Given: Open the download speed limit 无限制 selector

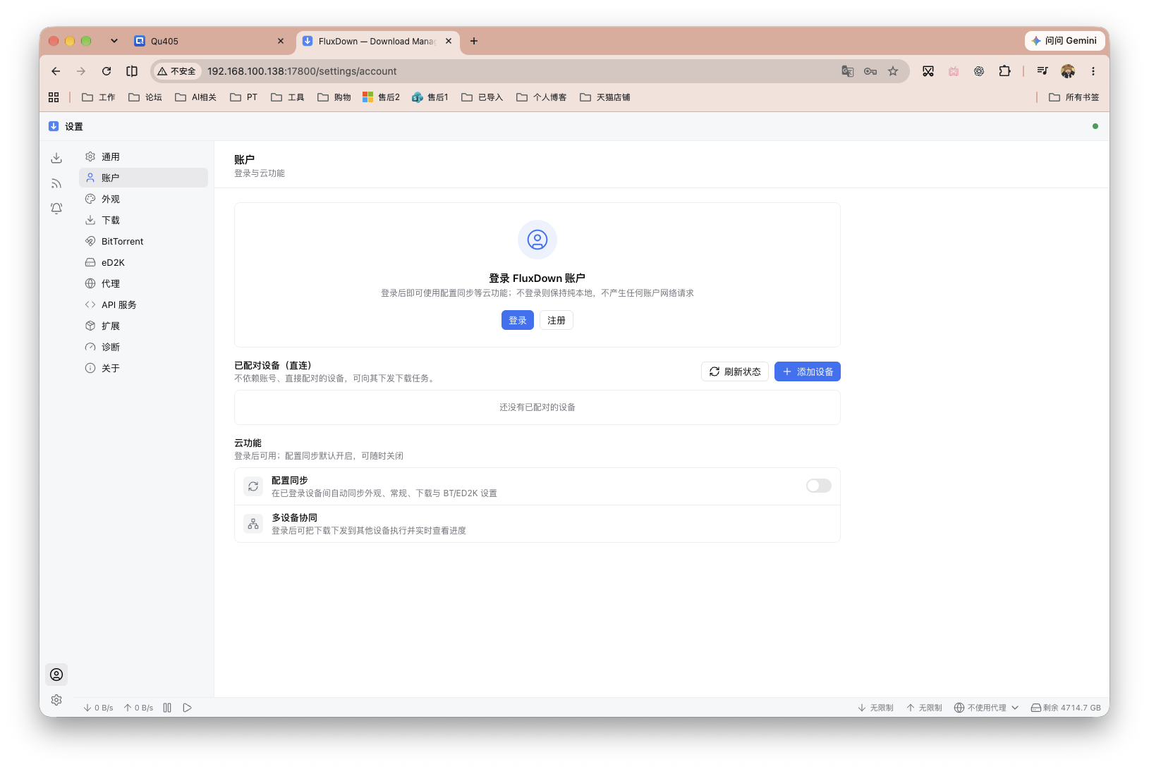Looking at the screenshot, I should [875, 708].
